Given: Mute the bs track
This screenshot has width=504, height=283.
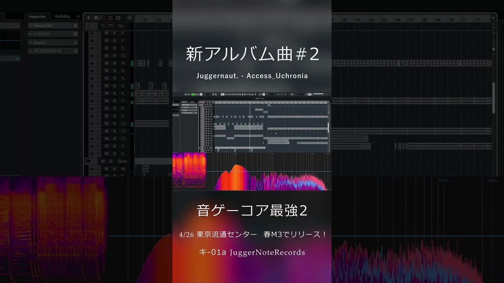Looking at the screenshot, I should 106,169.
